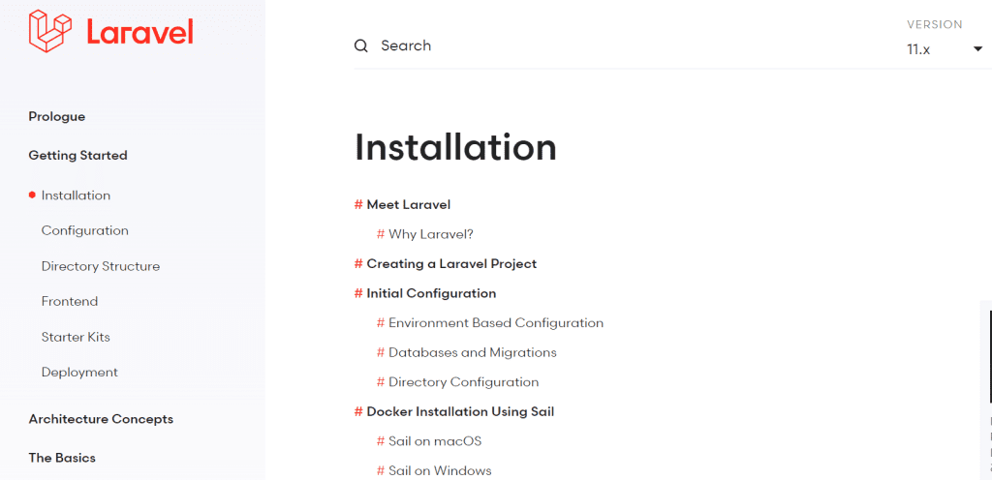Click the search magnifier icon
The image size is (992, 480).
[361, 46]
